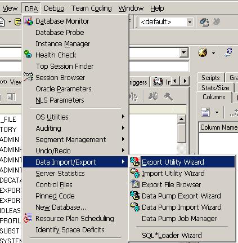Click the Data Pump Export Wizard icon
This screenshot has height=243, width=238.
pyautogui.click(x=135, y=196)
